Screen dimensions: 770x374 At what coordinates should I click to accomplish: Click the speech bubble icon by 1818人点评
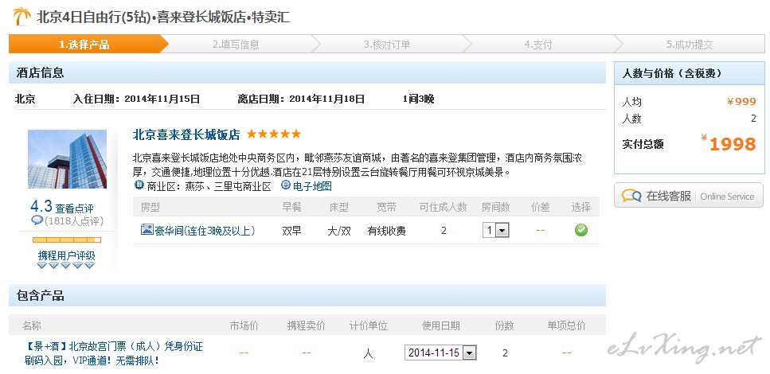(x=37, y=220)
